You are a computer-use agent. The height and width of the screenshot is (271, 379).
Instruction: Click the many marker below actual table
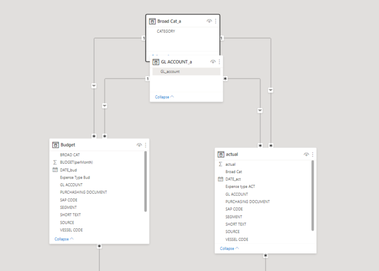click(x=266, y=256)
